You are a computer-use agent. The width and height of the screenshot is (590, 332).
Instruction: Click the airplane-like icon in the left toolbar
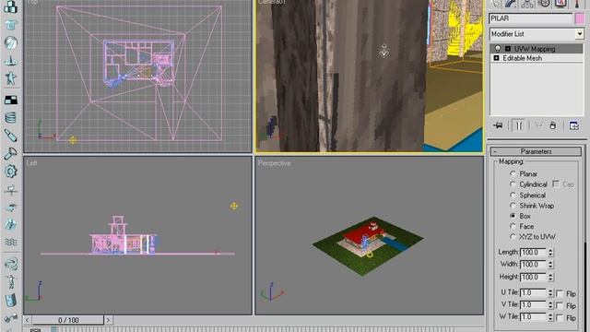(x=10, y=190)
